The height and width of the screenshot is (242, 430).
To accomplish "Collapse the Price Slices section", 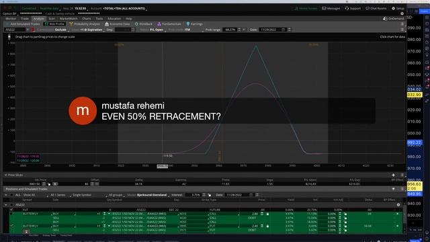I will [x=6, y=175].
